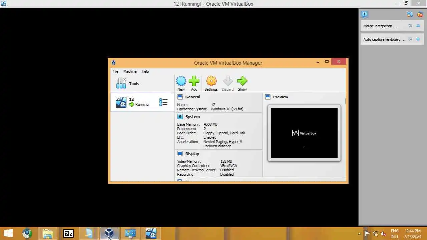Open the File menu

pos(115,71)
